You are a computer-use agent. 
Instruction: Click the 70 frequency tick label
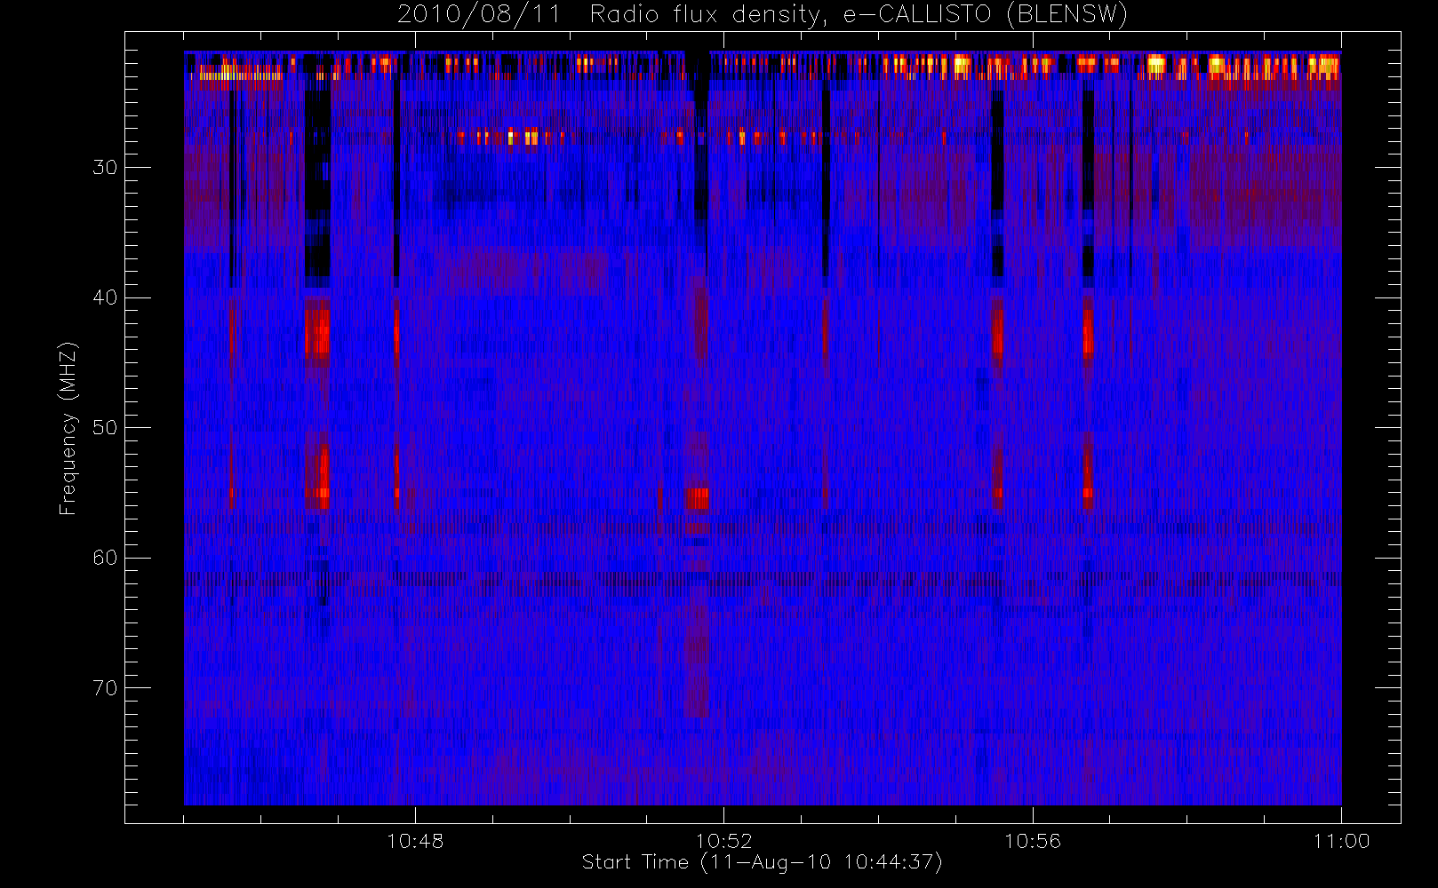pyautogui.click(x=105, y=688)
